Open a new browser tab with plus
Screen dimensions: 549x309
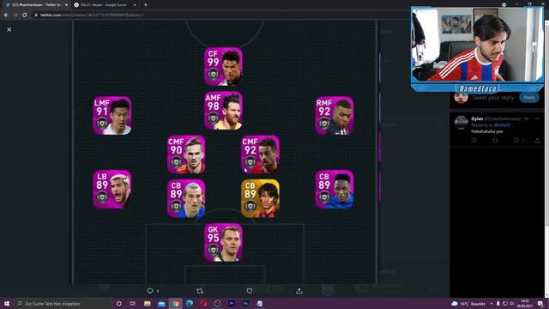pos(146,5)
